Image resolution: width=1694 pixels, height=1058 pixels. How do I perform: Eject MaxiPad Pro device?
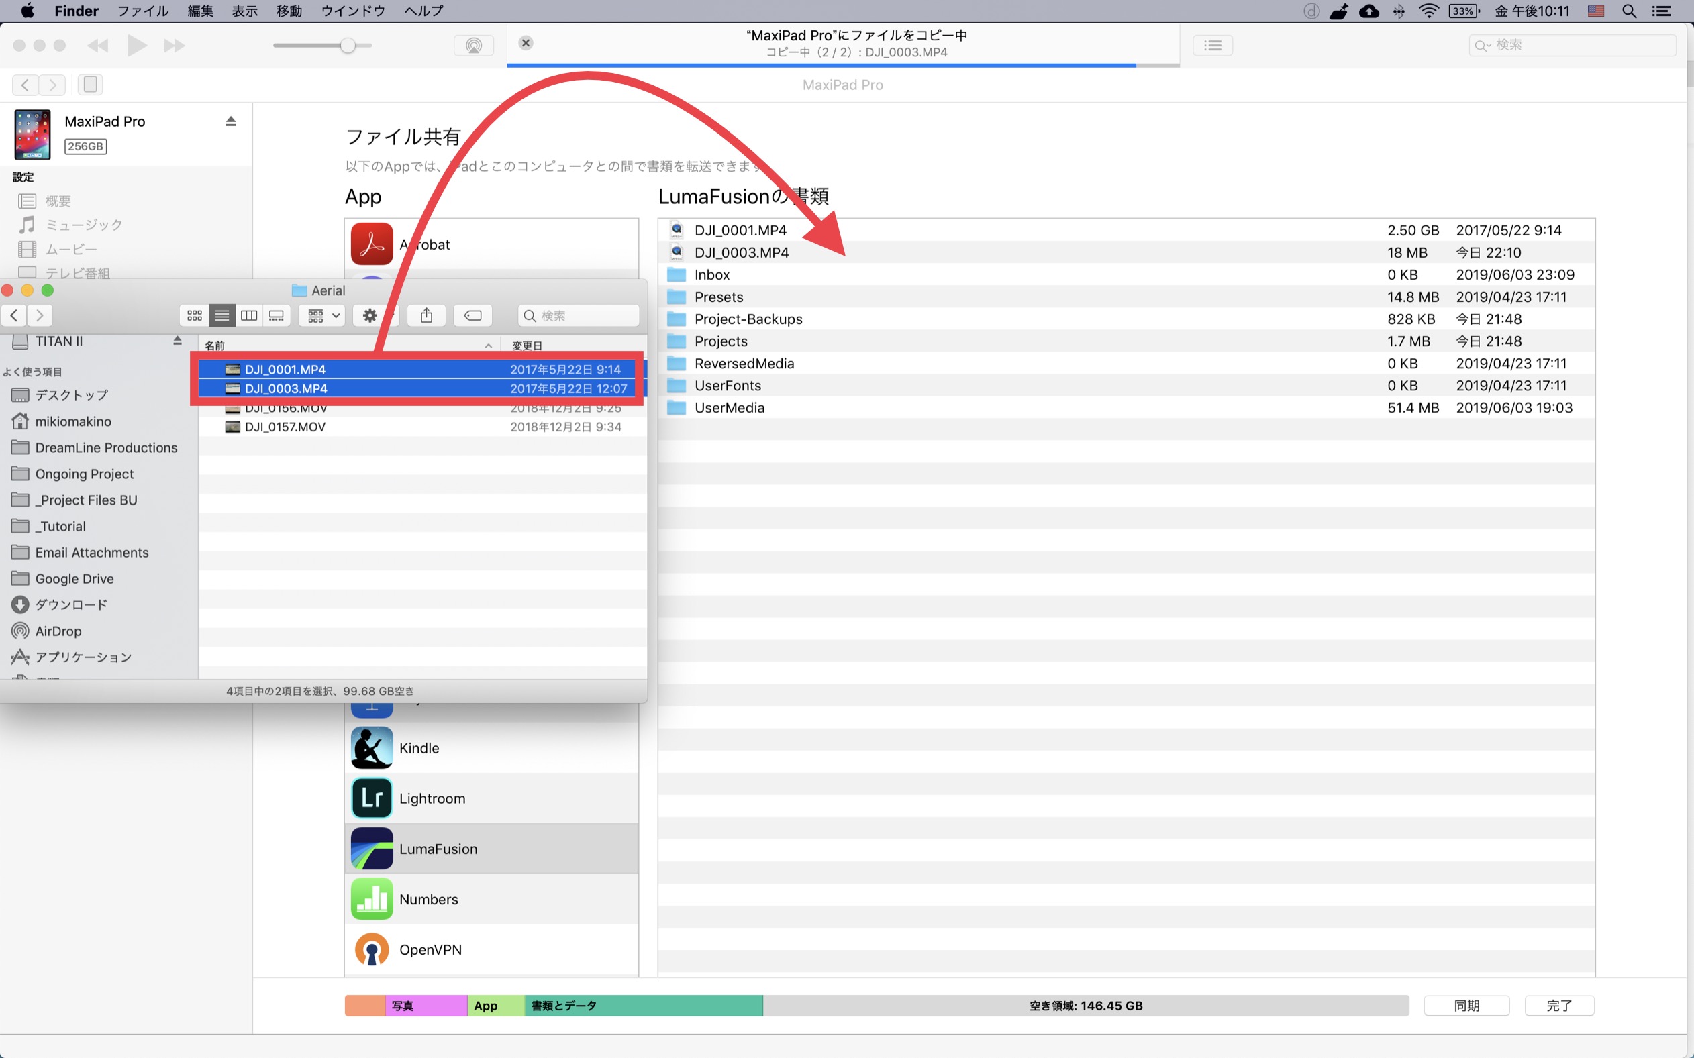click(231, 121)
